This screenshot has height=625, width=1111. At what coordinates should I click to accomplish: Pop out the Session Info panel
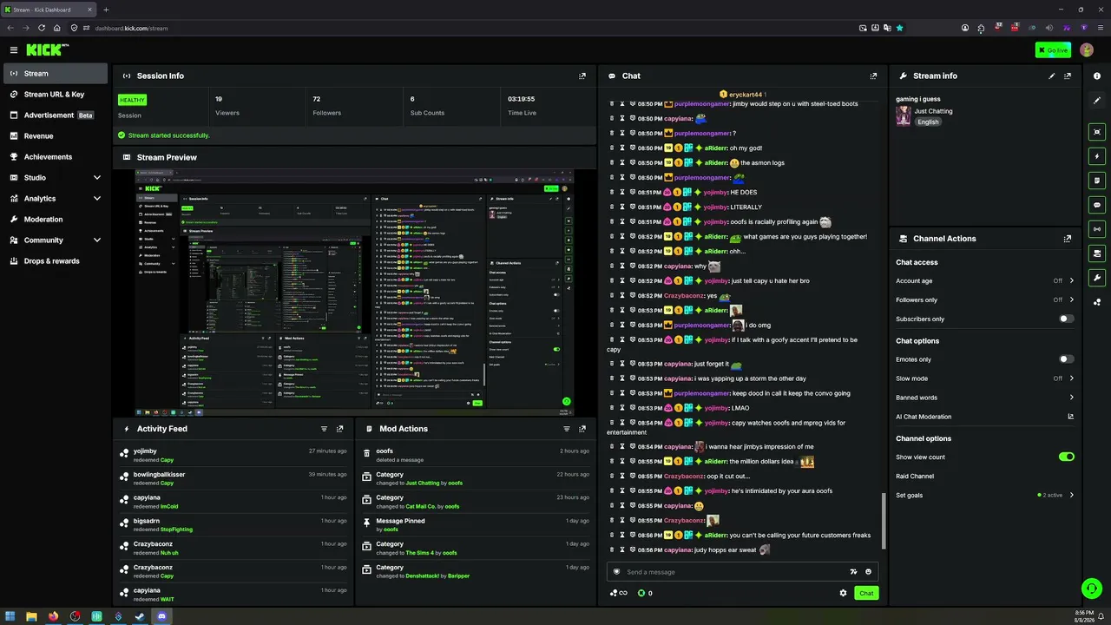pyautogui.click(x=582, y=76)
